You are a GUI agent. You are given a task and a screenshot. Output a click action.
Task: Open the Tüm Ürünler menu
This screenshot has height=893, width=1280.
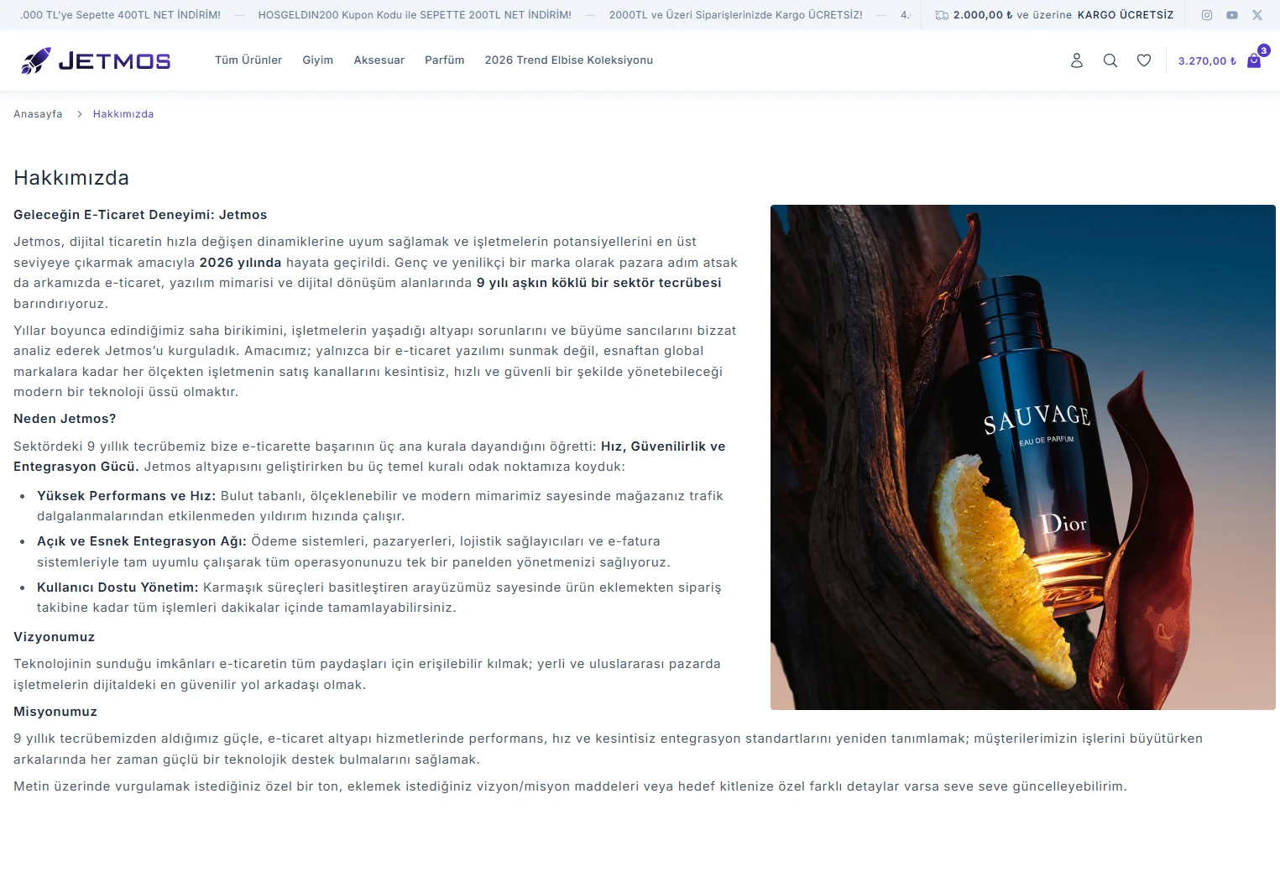[x=248, y=60]
